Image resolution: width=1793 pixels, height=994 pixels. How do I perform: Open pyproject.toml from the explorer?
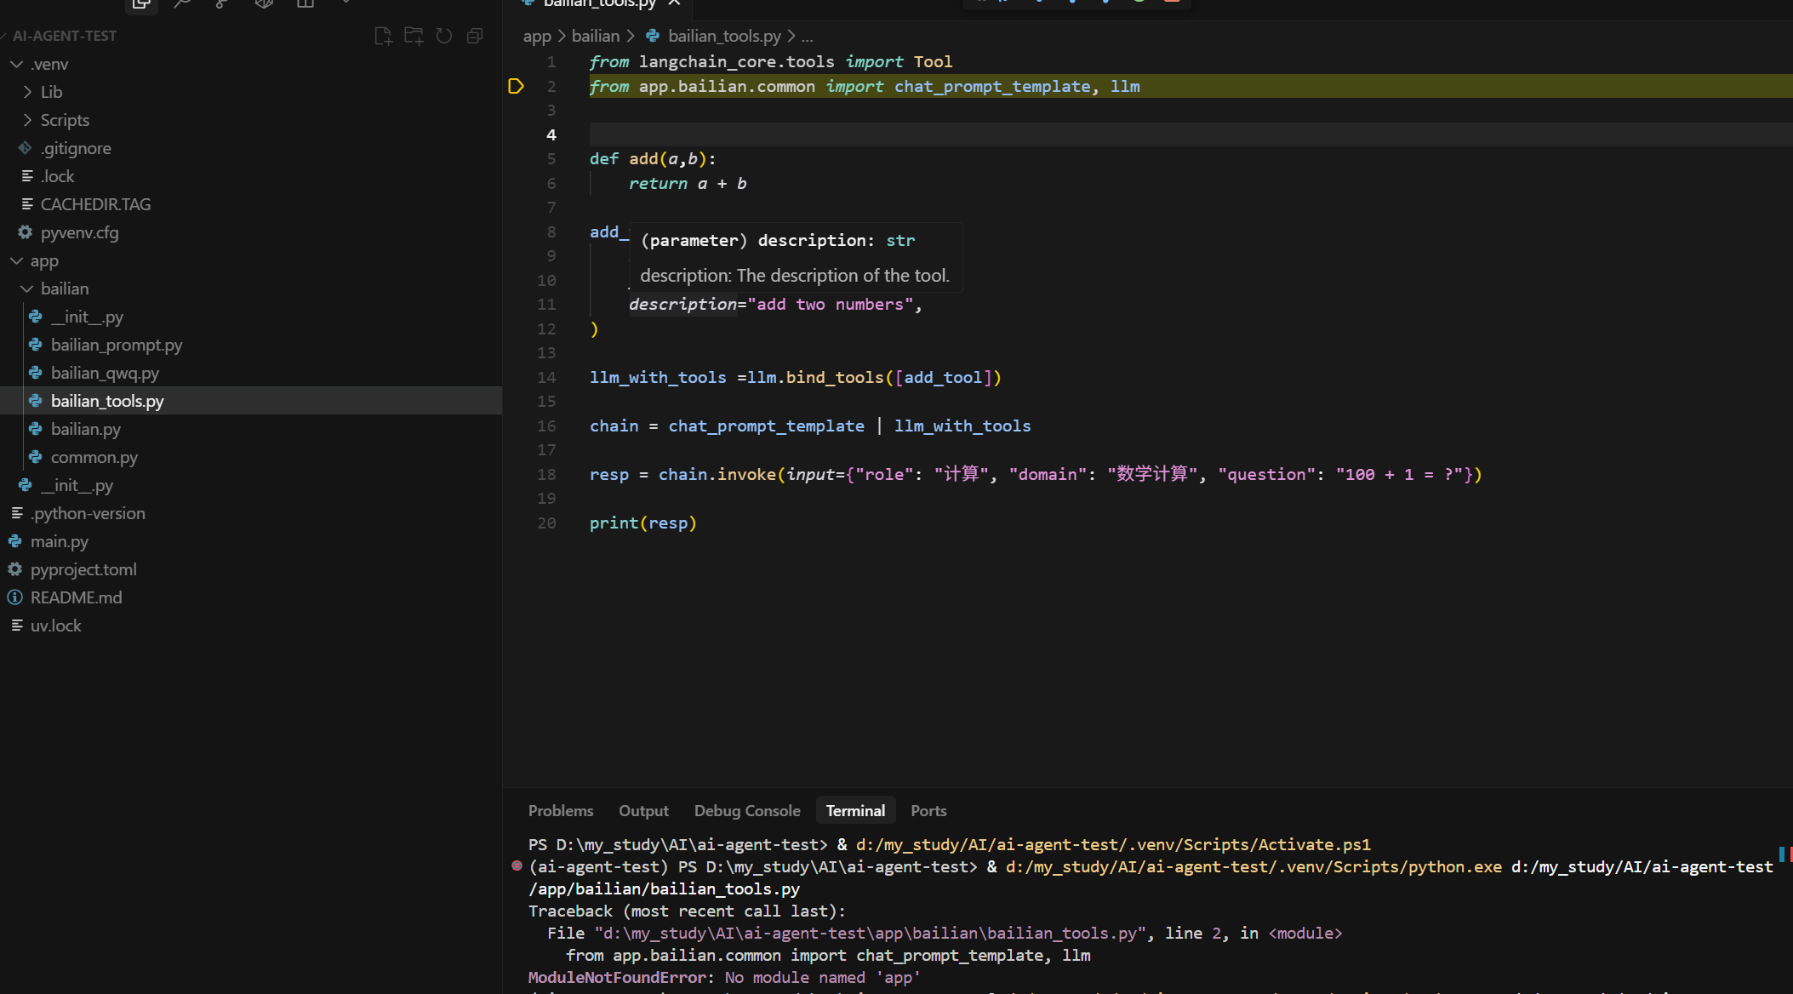click(83, 569)
